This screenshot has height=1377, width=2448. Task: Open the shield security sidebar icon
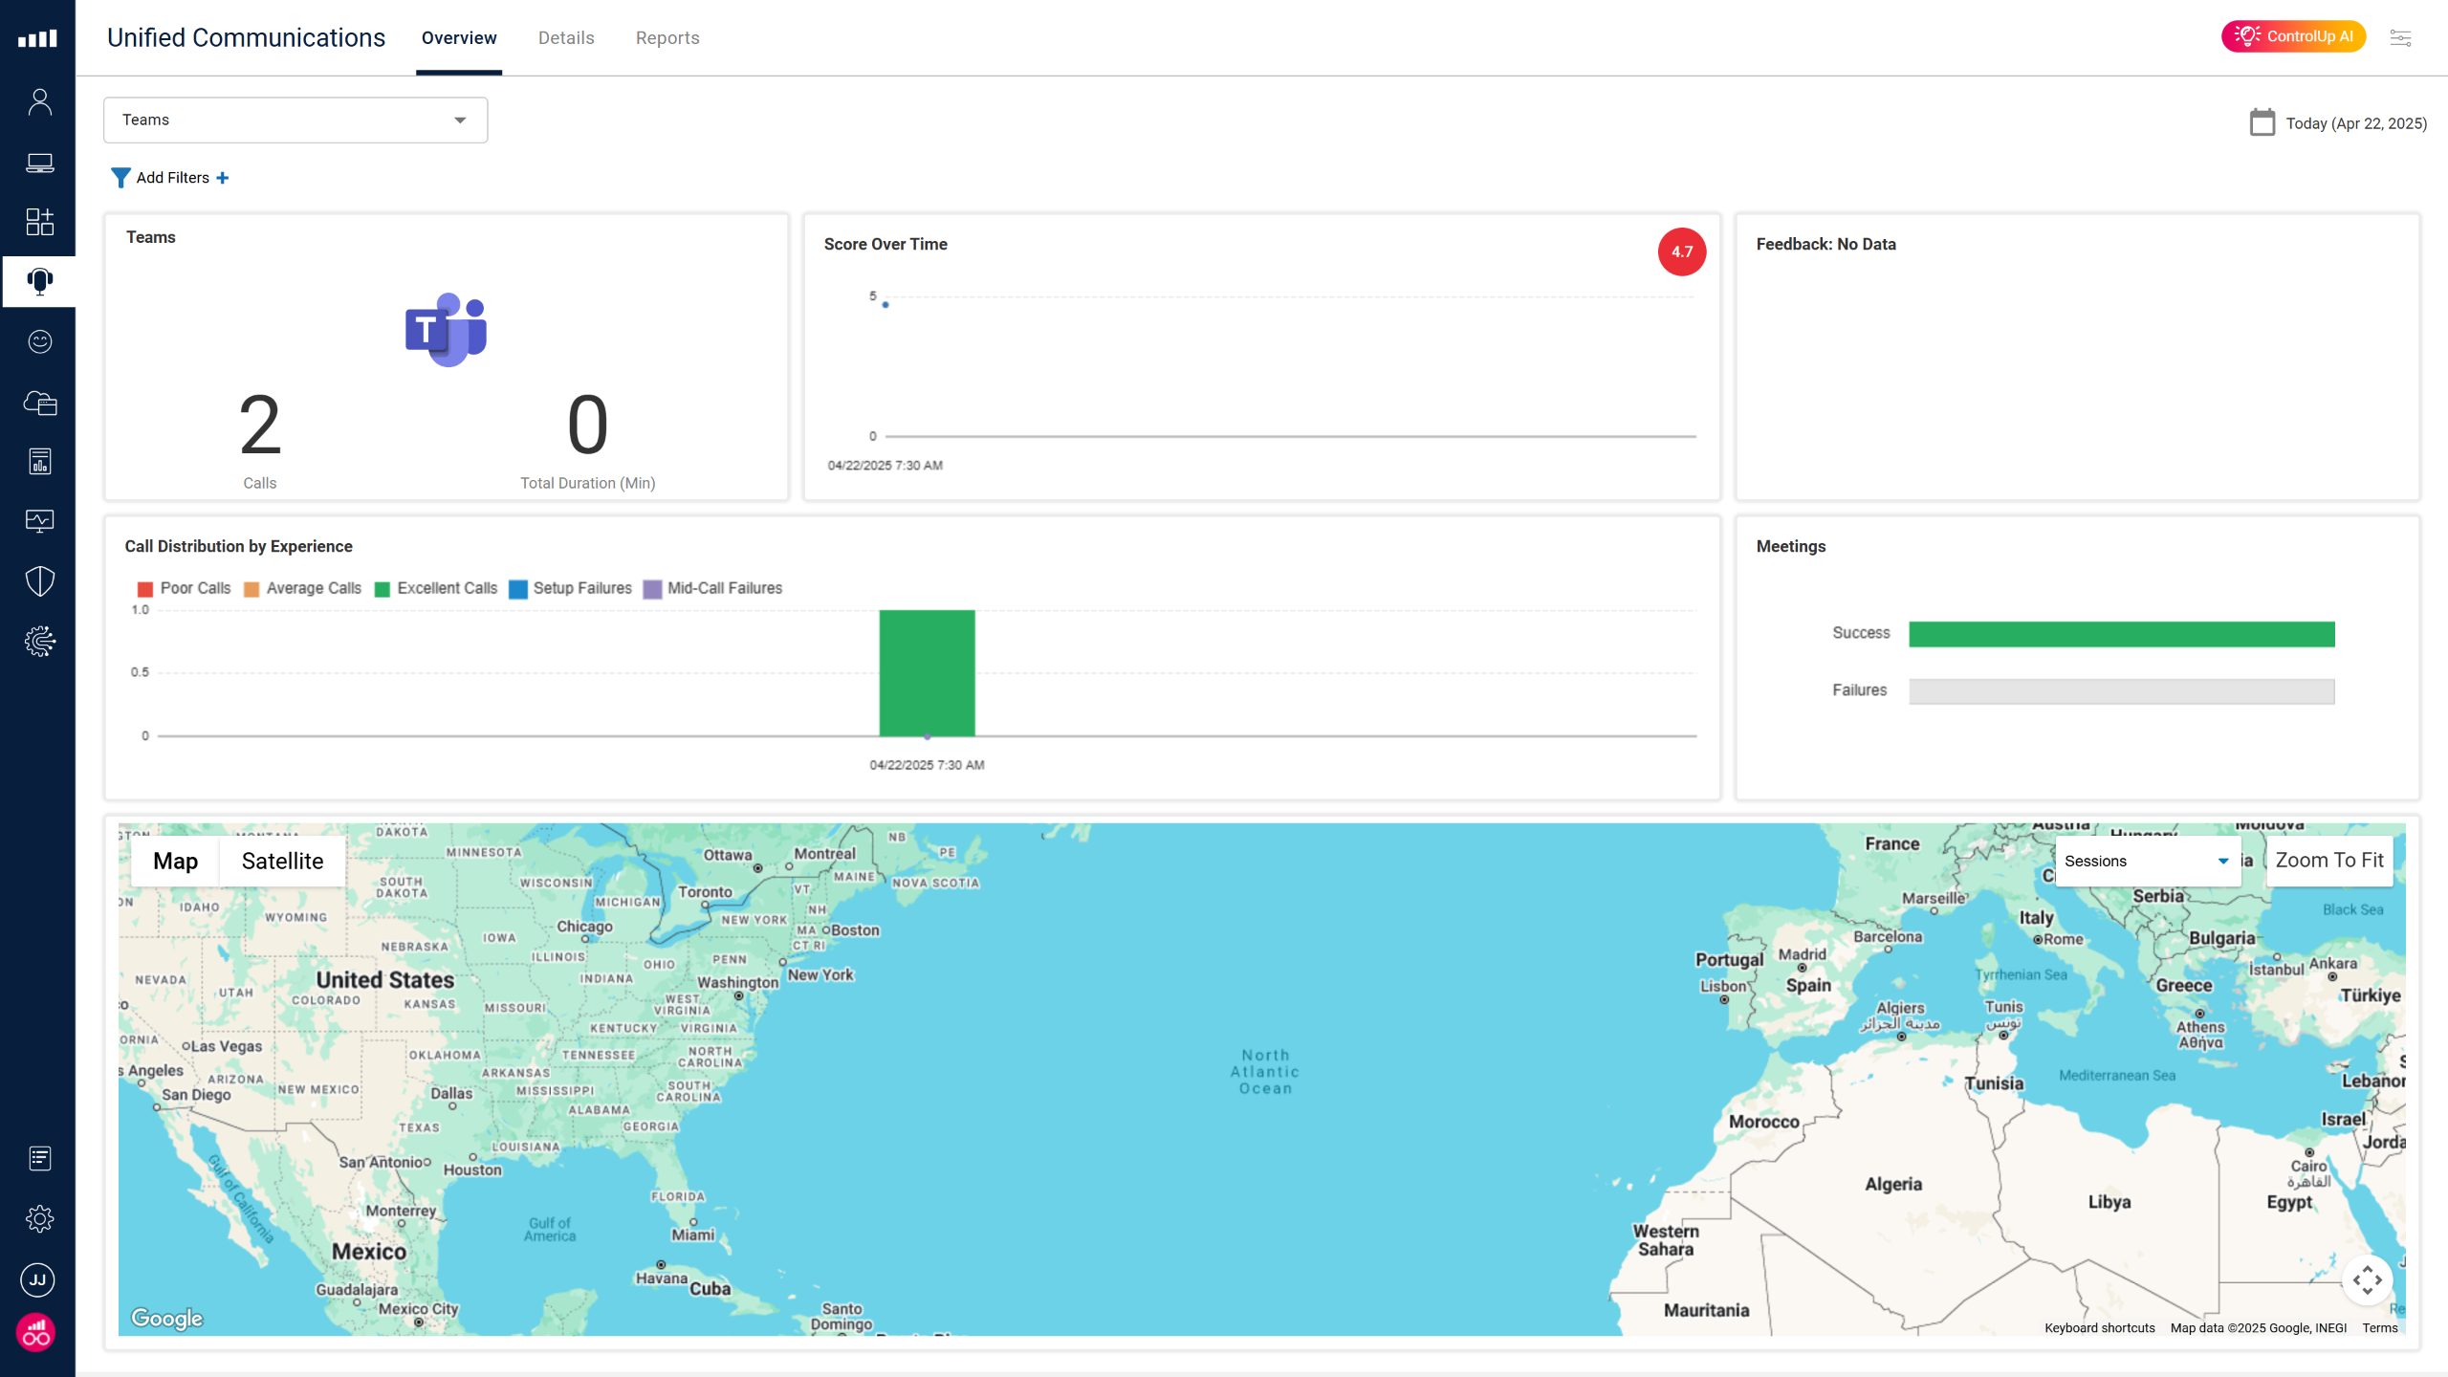coord(39,580)
